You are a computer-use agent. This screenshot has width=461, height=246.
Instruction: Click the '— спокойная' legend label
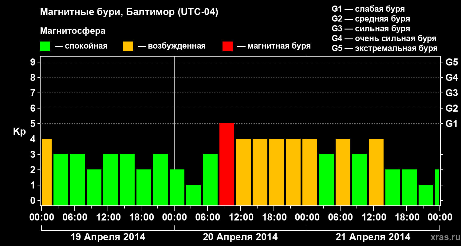[81, 46]
